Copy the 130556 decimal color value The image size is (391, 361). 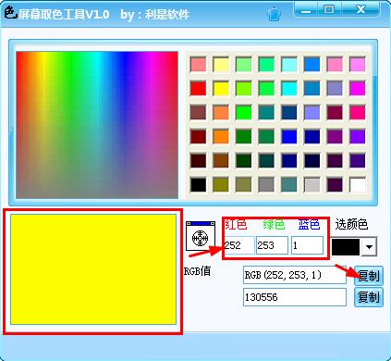pyautogui.click(x=369, y=297)
